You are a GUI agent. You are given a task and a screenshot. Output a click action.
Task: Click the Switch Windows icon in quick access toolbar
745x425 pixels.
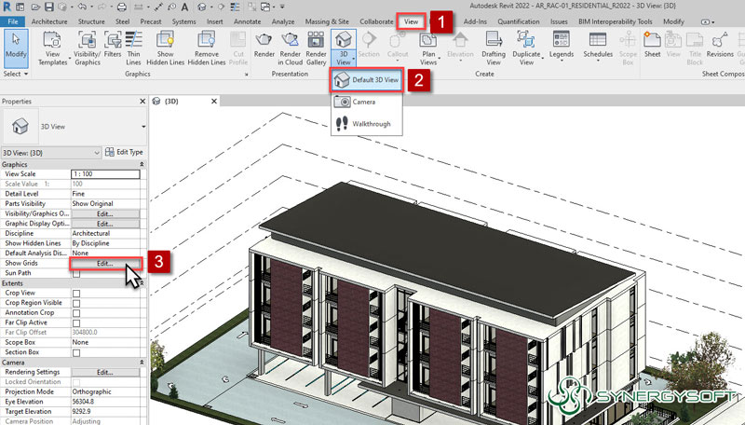pyautogui.click(x=265, y=7)
